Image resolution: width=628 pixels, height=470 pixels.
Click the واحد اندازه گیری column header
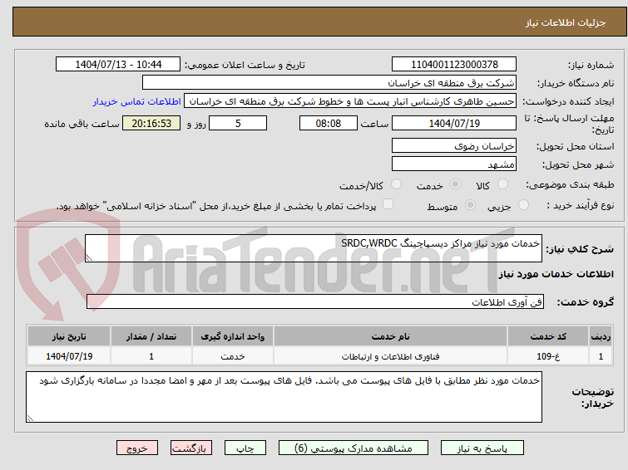pyautogui.click(x=233, y=336)
